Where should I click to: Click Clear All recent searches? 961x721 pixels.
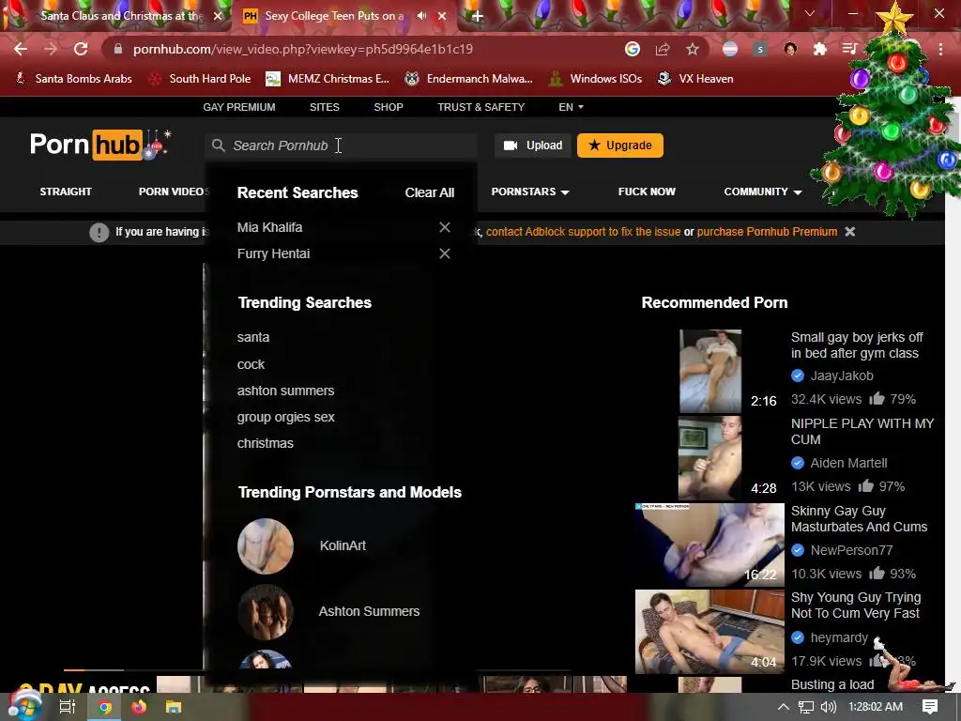[x=430, y=192]
